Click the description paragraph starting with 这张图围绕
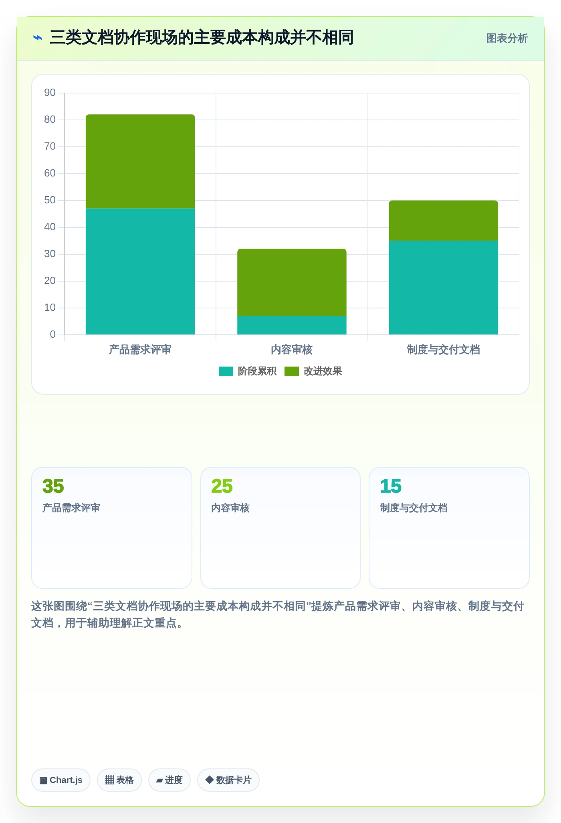 coord(278,614)
